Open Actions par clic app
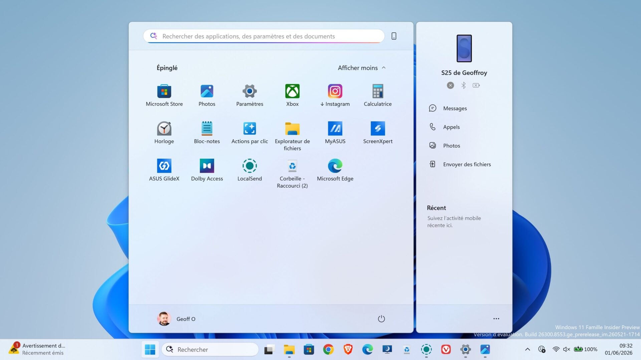Viewport: 641px width, 360px height. pyautogui.click(x=250, y=133)
